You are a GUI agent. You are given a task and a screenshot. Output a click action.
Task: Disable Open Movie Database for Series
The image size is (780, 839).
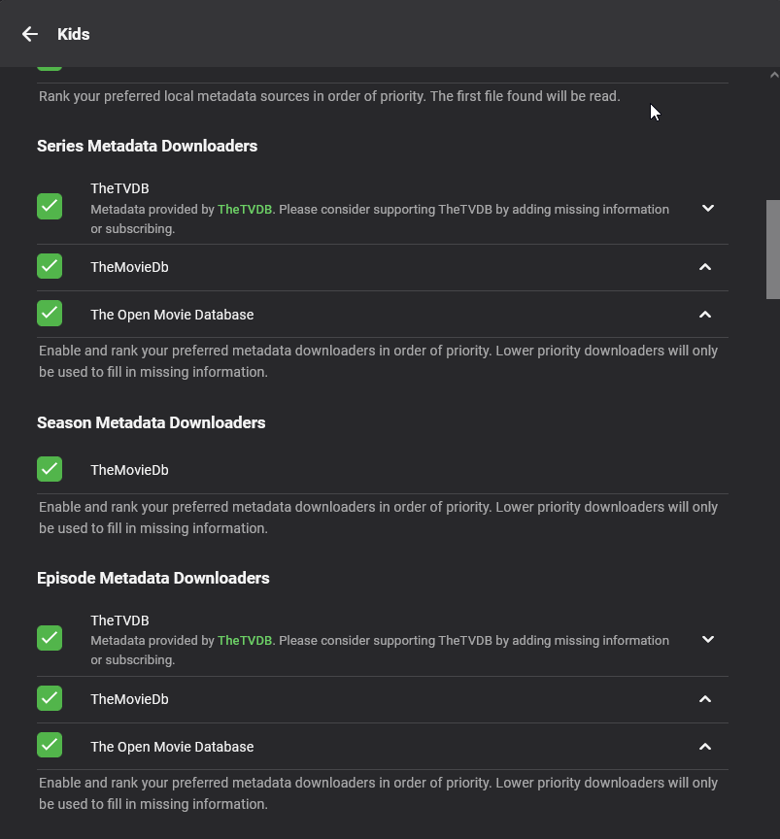[x=50, y=314]
